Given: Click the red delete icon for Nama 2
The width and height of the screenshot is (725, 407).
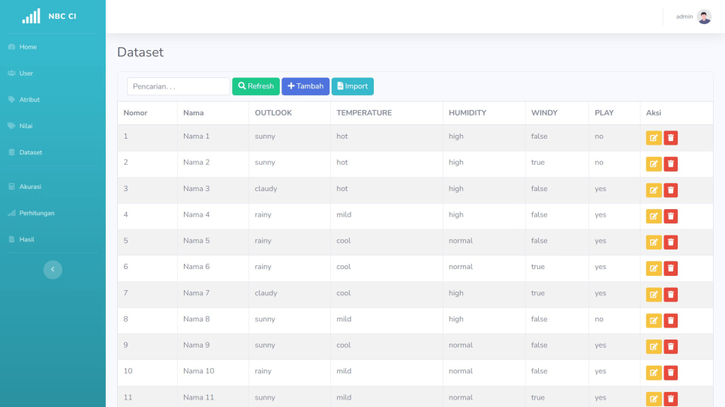Looking at the screenshot, I should 671,164.
